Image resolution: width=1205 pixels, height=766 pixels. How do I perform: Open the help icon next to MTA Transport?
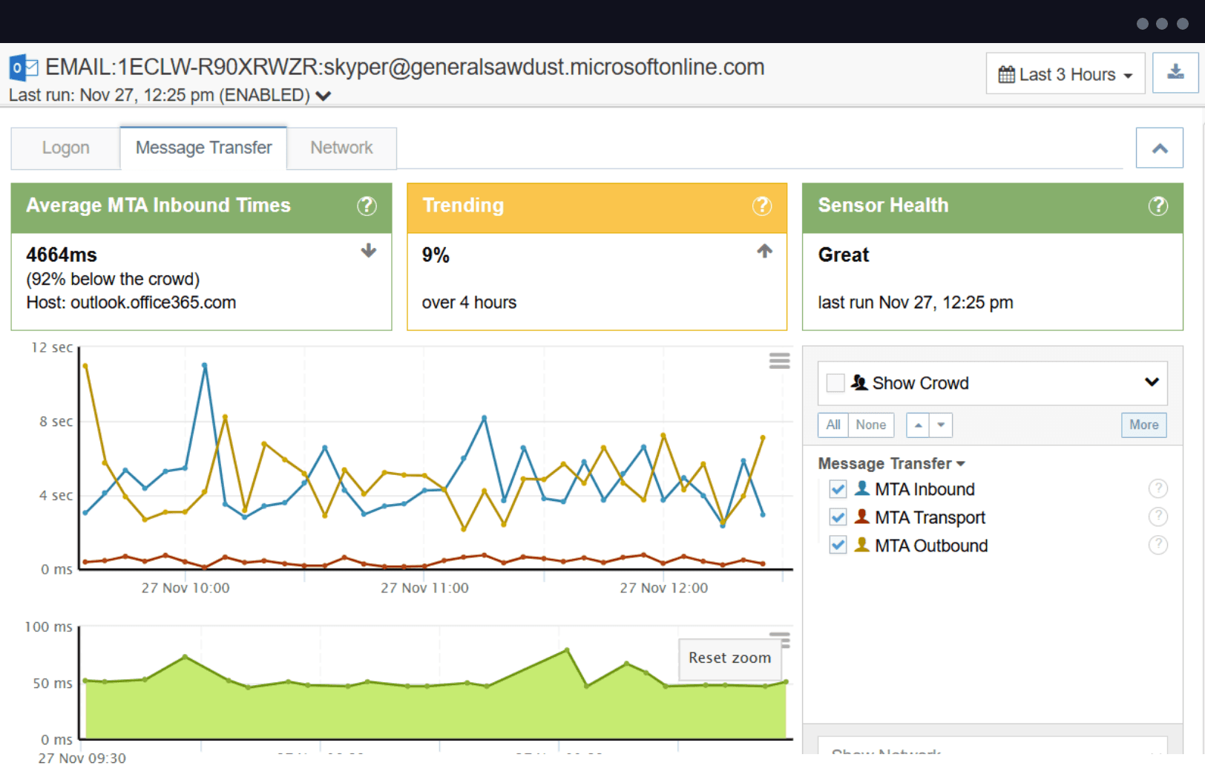(1158, 517)
